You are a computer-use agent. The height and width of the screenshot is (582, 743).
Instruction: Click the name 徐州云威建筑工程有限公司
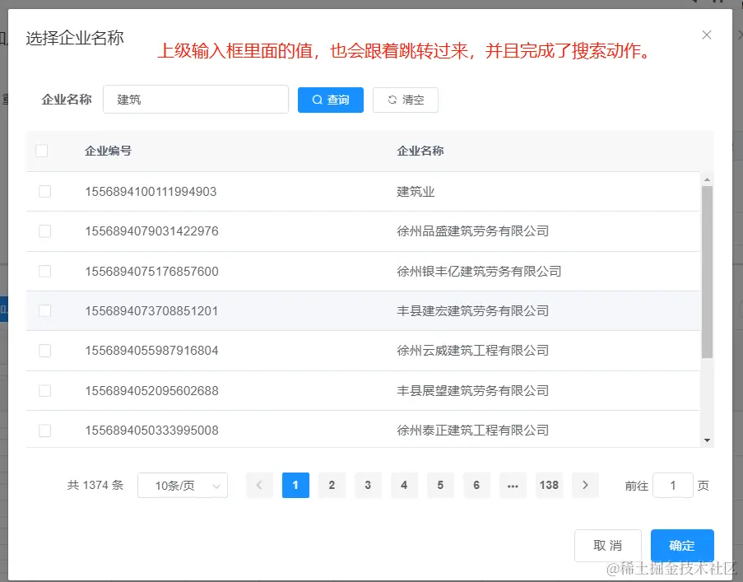click(473, 351)
